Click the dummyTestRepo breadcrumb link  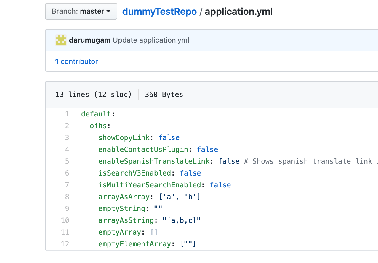click(x=159, y=12)
